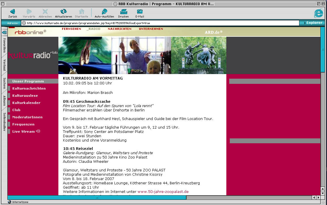Click the 10:45 Reiseziel heading

point(78,149)
